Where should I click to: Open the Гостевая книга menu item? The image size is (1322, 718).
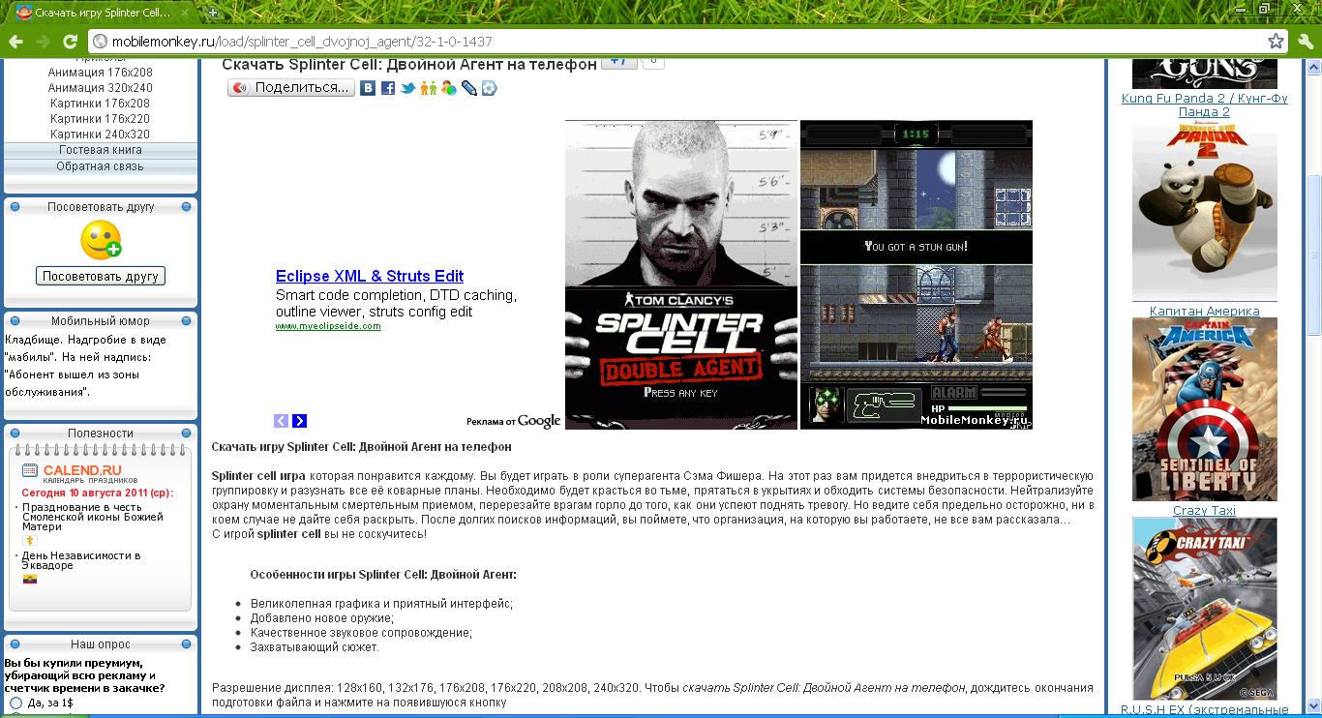(x=101, y=150)
